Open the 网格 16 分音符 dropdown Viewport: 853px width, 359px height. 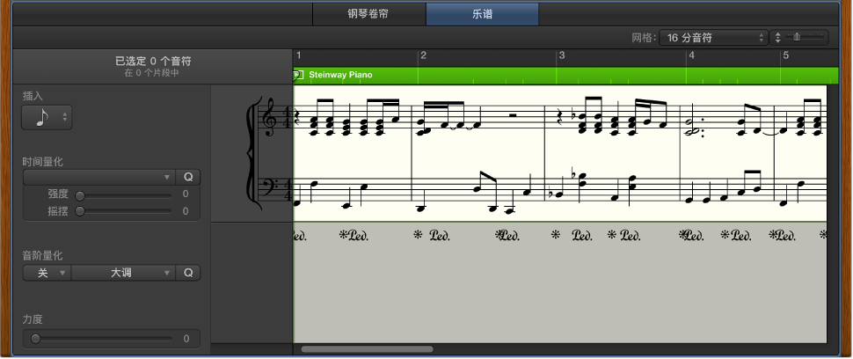(x=714, y=38)
